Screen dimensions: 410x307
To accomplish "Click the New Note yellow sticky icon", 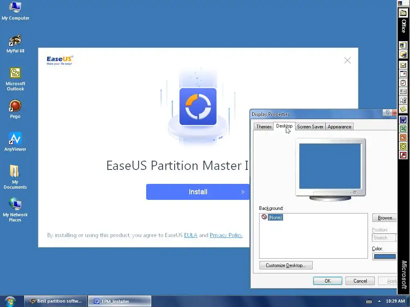I will click(403, 109).
